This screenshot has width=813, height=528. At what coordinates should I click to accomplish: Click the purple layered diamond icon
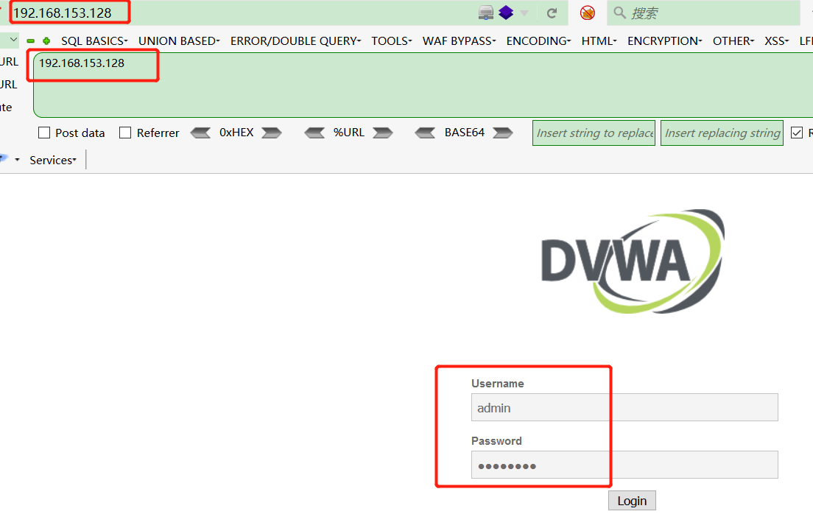[x=506, y=13]
